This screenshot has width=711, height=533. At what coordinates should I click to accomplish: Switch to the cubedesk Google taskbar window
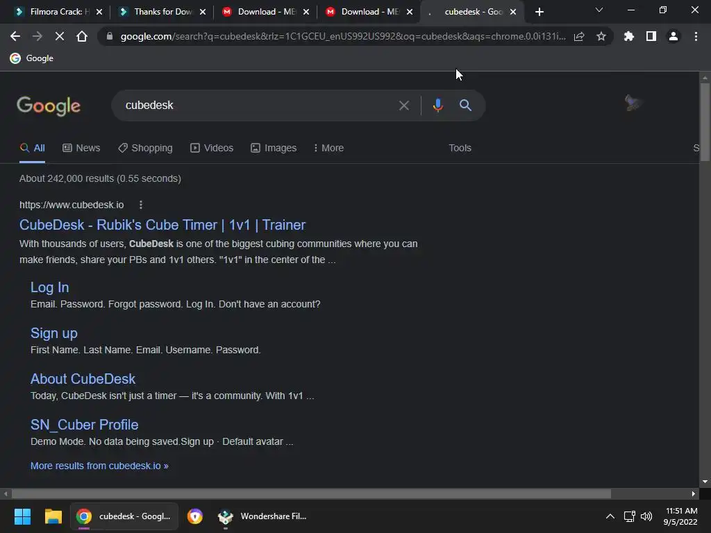[x=124, y=516]
